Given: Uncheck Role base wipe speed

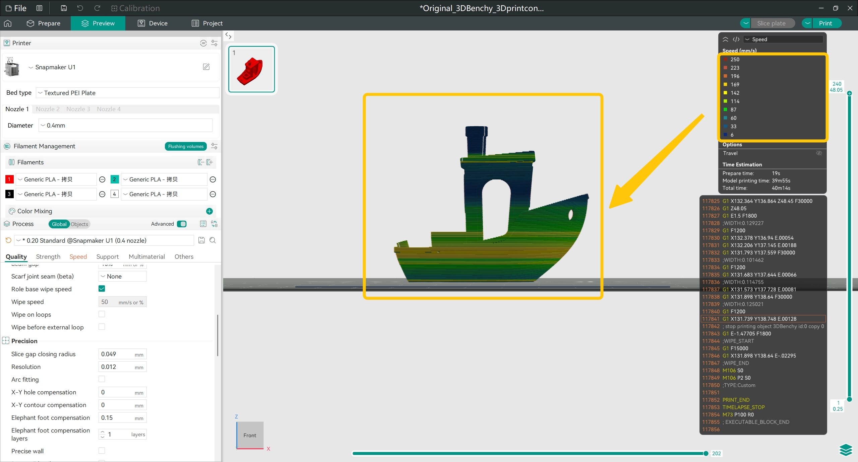Looking at the screenshot, I should pyautogui.click(x=102, y=289).
